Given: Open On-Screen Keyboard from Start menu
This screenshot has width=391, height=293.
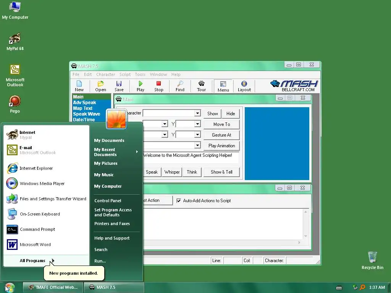Looking at the screenshot, I should pyautogui.click(x=46, y=214).
